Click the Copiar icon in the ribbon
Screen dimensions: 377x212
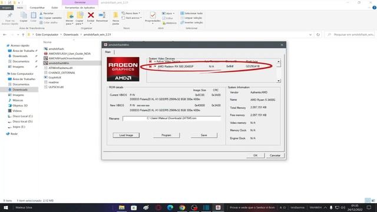(x=24, y=17)
